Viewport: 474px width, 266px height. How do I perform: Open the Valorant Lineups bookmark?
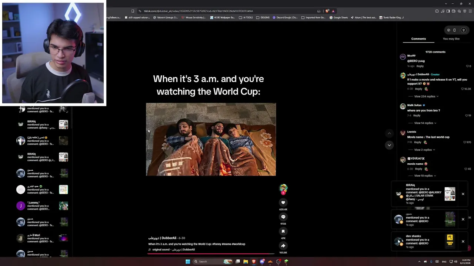[x=166, y=17]
